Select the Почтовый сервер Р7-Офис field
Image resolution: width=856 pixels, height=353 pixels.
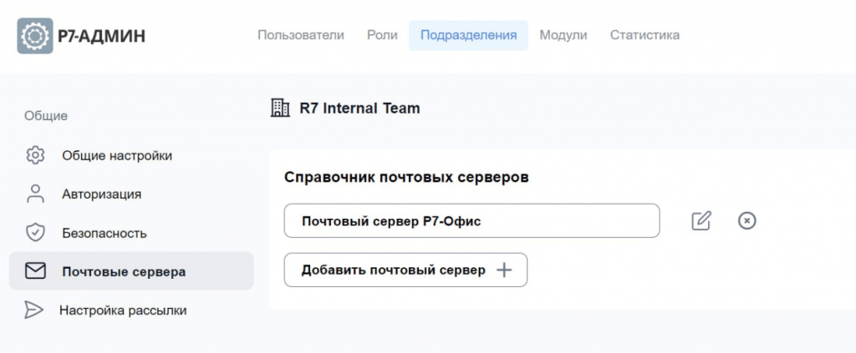point(471,220)
